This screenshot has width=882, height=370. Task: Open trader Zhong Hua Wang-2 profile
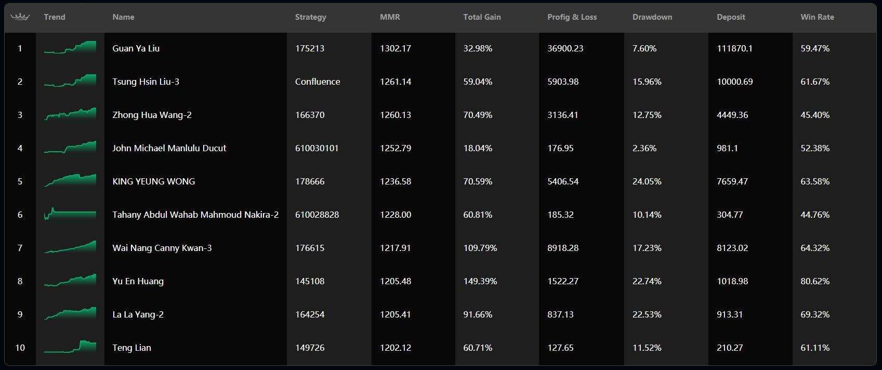(152, 115)
